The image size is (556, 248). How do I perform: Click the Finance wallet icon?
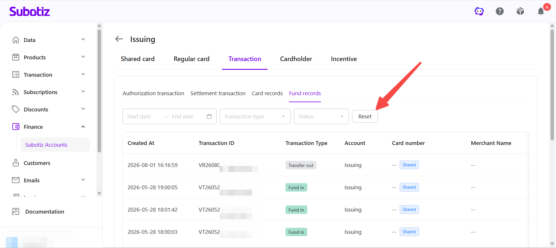[16, 127]
